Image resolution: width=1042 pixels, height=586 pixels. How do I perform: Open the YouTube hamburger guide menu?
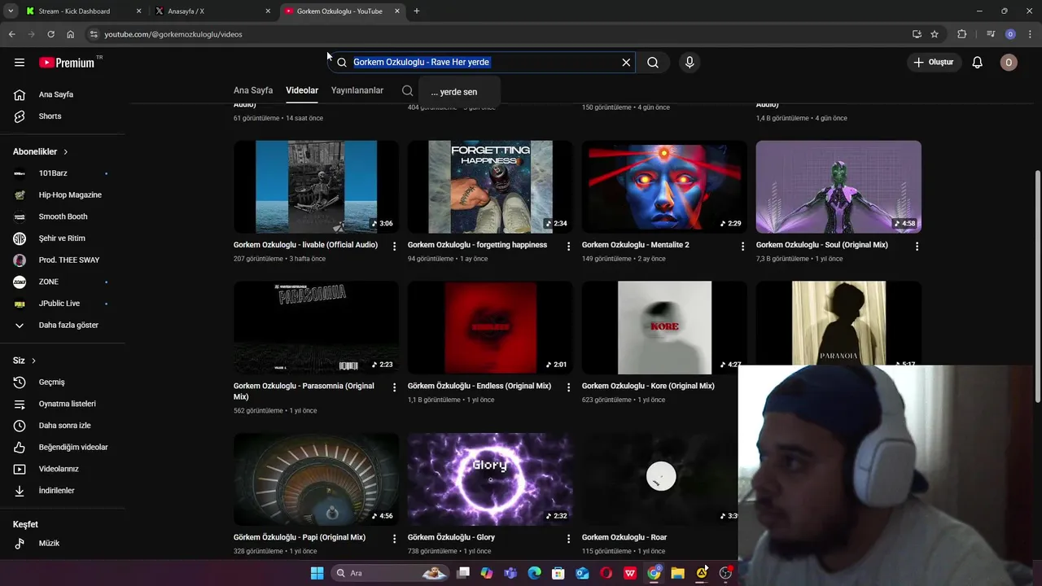(20, 63)
